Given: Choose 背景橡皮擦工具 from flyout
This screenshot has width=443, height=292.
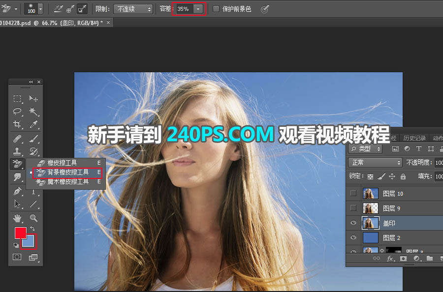Looking at the screenshot, I should pyautogui.click(x=67, y=173).
